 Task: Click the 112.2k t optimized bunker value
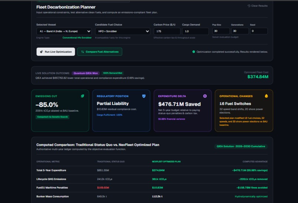click(x=157, y=196)
